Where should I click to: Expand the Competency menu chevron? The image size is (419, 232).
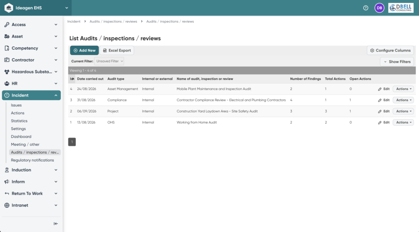(56, 48)
